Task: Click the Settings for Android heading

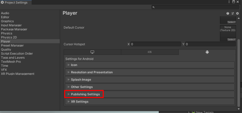Action: tap(79, 59)
